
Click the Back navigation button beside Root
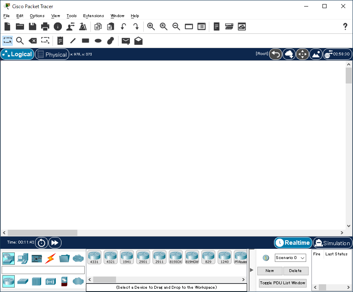(x=276, y=54)
